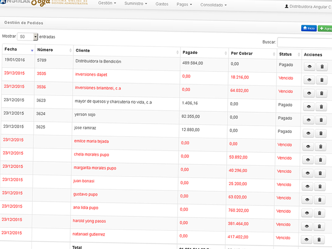
Task: Expand the Gestión menu
Action: [107, 4]
